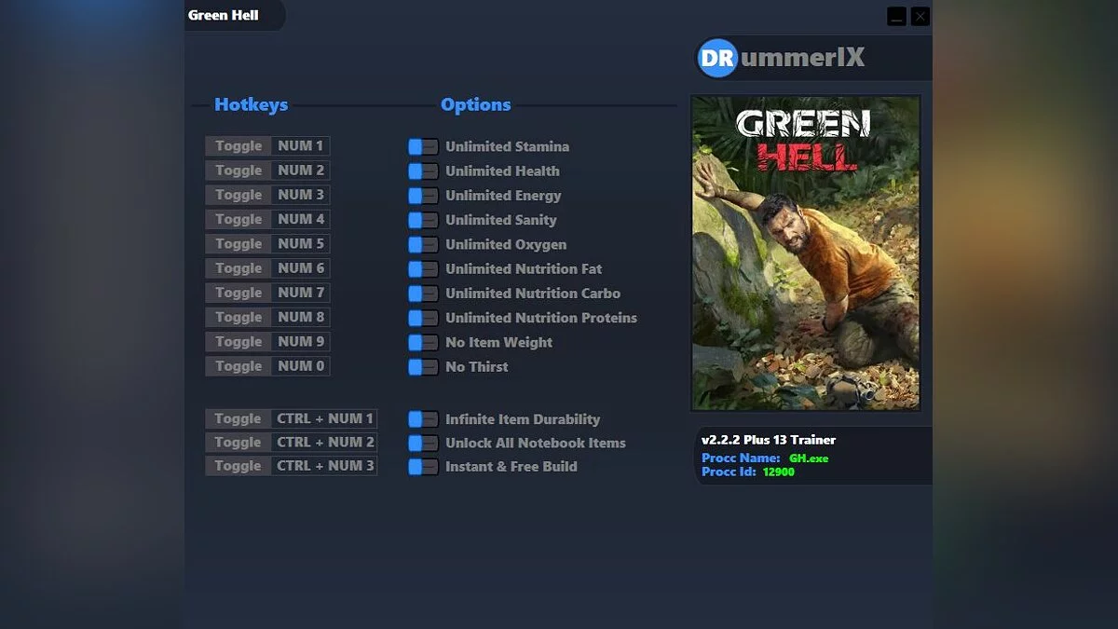This screenshot has height=629, width=1118.
Task: Enable No Item Weight
Action: (422, 342)
